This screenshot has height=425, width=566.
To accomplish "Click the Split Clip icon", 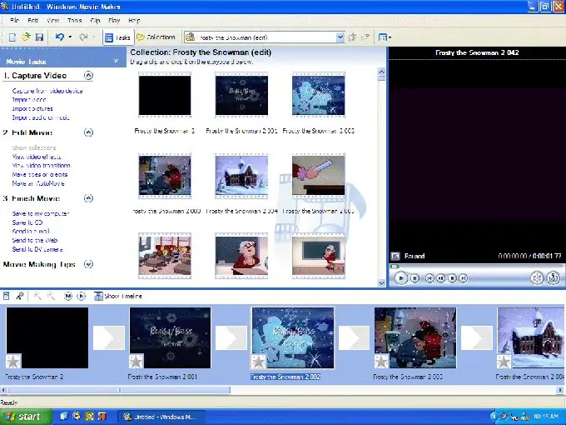I will (537, 277).
